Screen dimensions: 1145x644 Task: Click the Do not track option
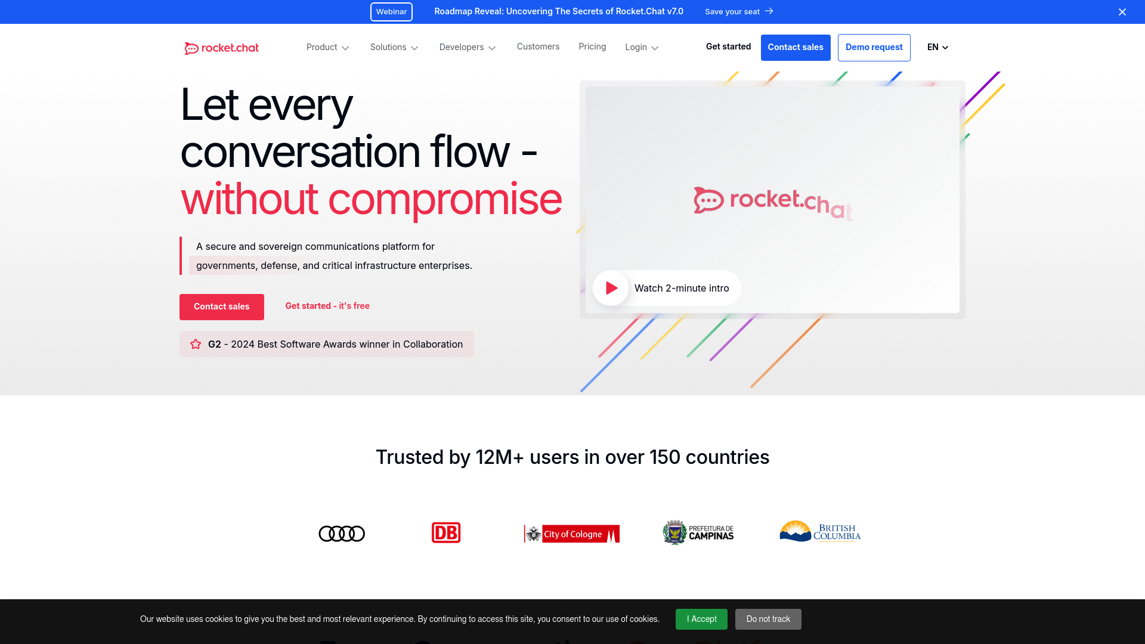pos(768,619)
